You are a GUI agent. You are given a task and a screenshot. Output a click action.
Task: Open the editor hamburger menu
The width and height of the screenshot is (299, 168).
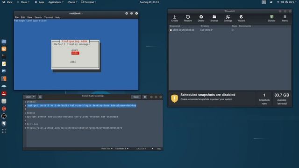(145, 97)
